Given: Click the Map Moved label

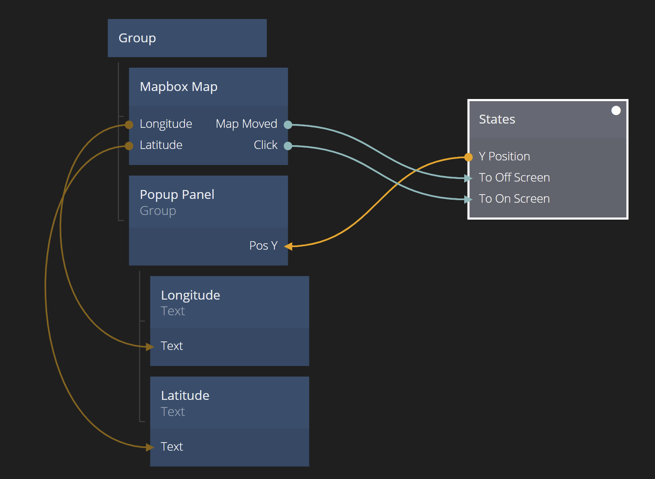Looking at the screenshot, I should pos(246,124).
